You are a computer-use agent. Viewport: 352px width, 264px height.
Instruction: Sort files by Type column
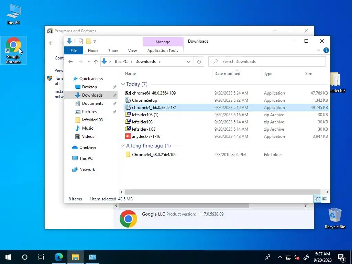(x=268, y=74)
